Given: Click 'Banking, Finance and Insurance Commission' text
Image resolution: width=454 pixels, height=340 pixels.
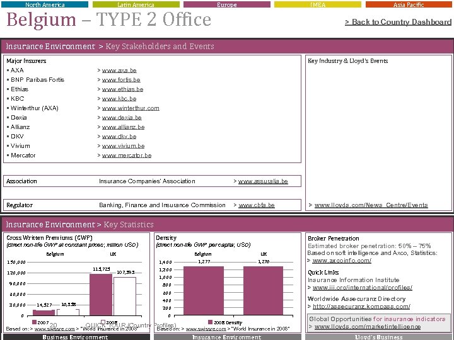Looking at the screenshot, I should point(162,205).
